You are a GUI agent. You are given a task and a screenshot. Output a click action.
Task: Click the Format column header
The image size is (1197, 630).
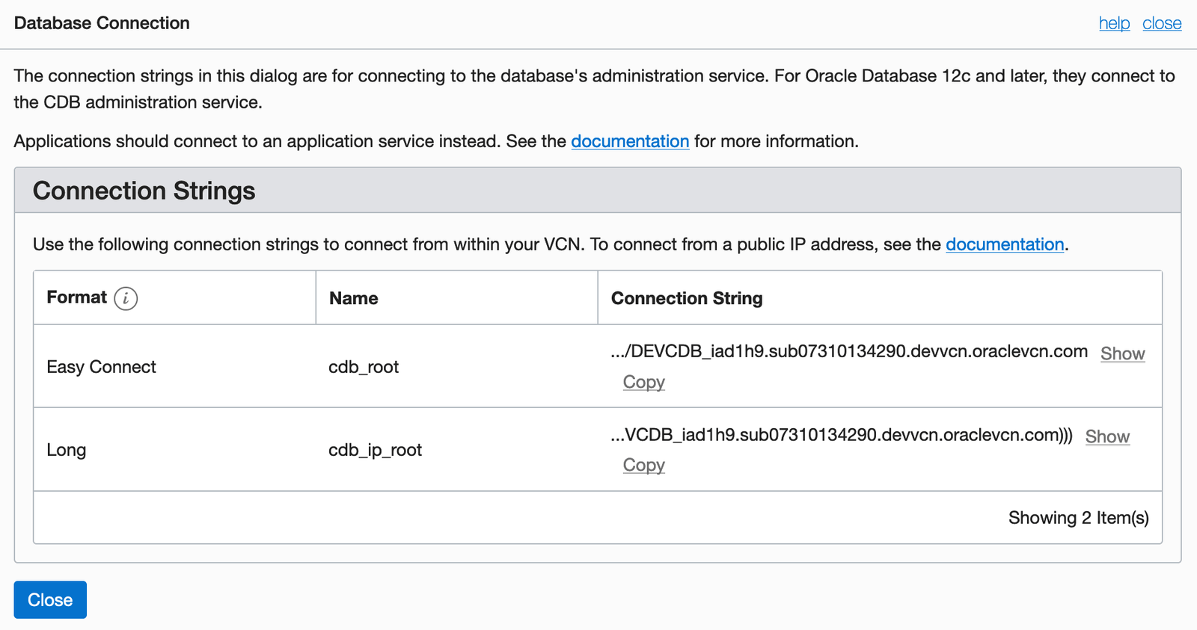coord(77,297)
